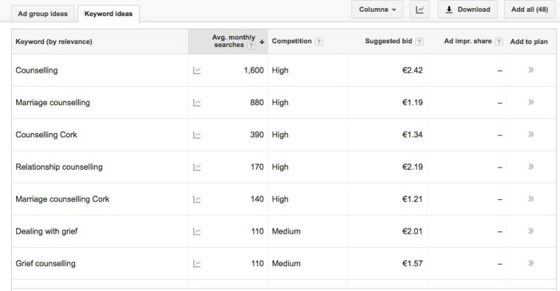Add Marriage counselling Cork to plan
The image size is (560, 291).
(x=531, y=198)
